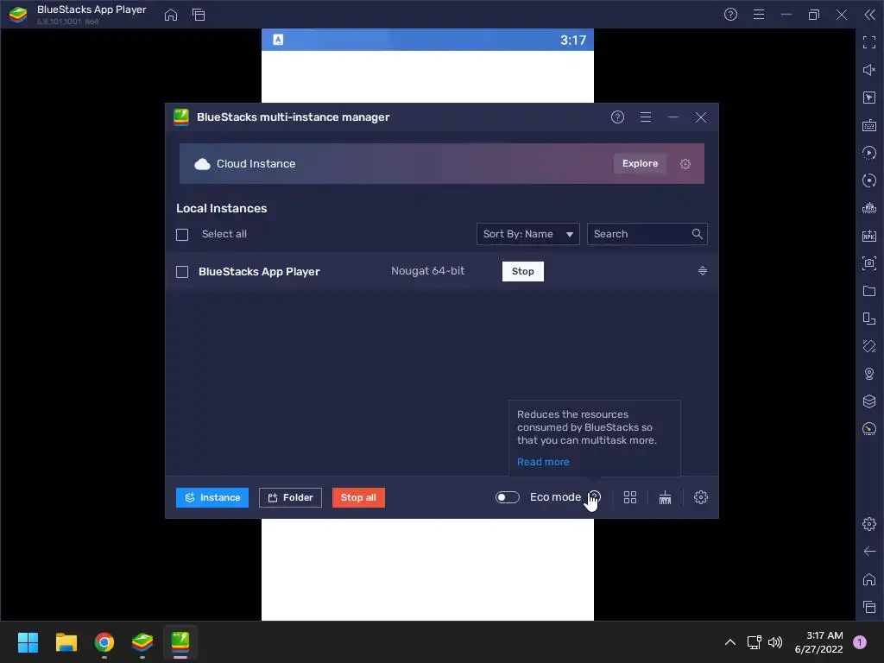Screen dimensions: 884x663
Task: Click the Folder button
Action: 290,498
